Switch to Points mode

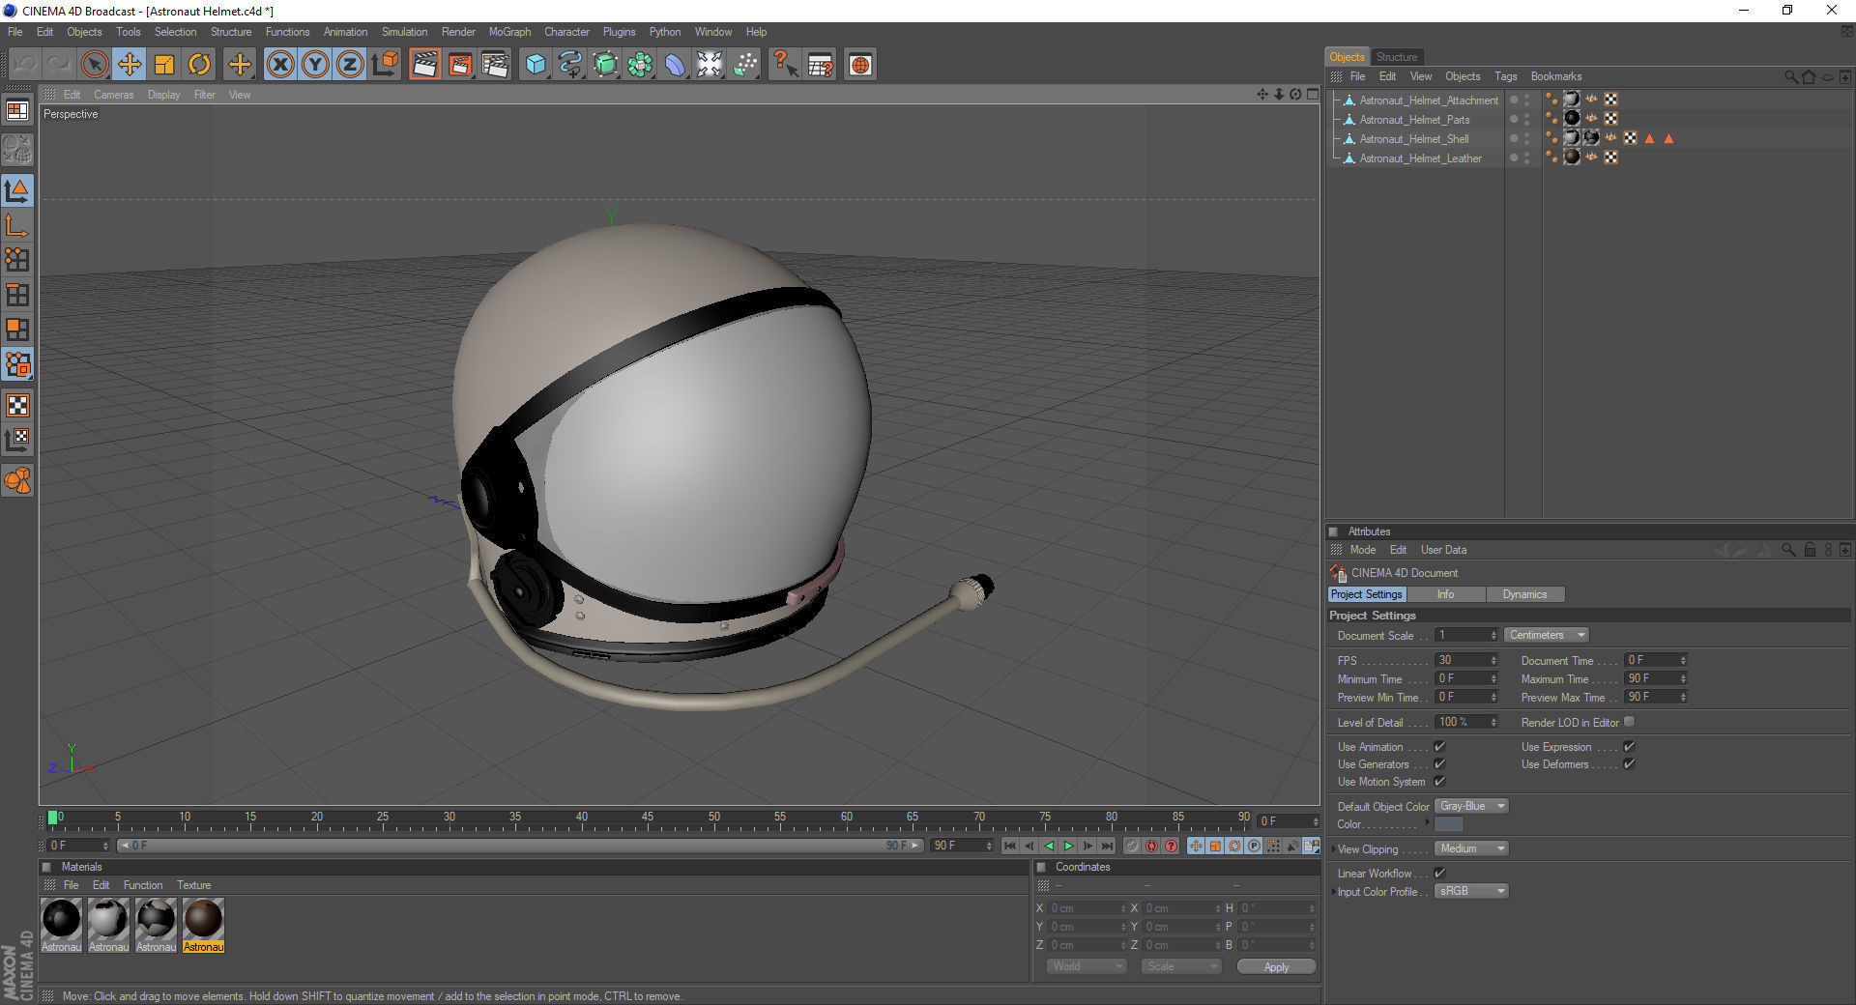(x=17, y=260)
